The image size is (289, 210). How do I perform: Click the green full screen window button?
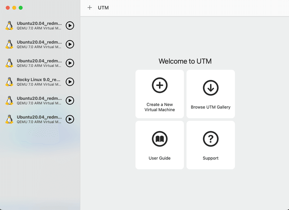click(21, 8)
